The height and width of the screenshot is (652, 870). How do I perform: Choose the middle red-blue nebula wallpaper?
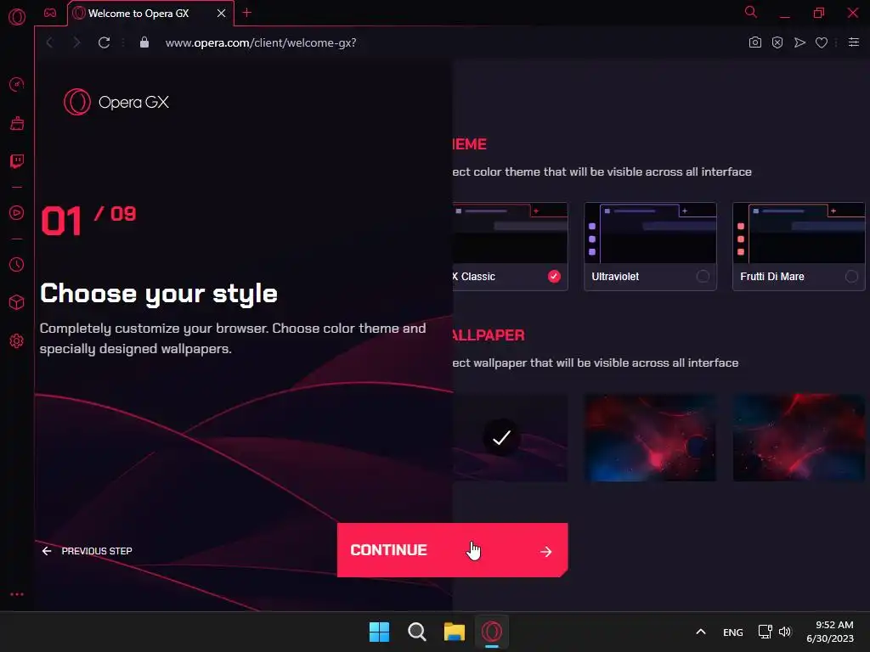click(x=650, y=437)
